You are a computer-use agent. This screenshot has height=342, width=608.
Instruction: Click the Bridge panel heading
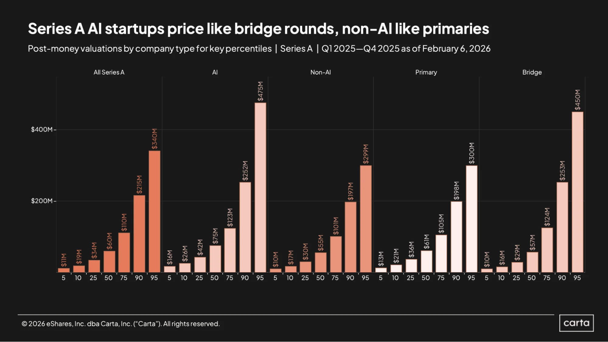532,72
